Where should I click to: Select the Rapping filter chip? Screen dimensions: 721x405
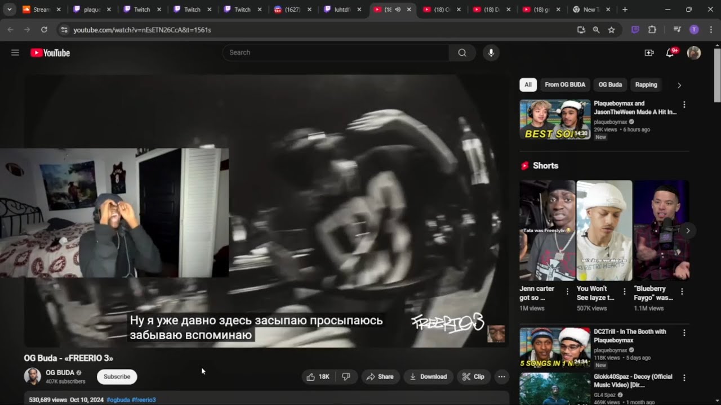click(x=646, y=85)
